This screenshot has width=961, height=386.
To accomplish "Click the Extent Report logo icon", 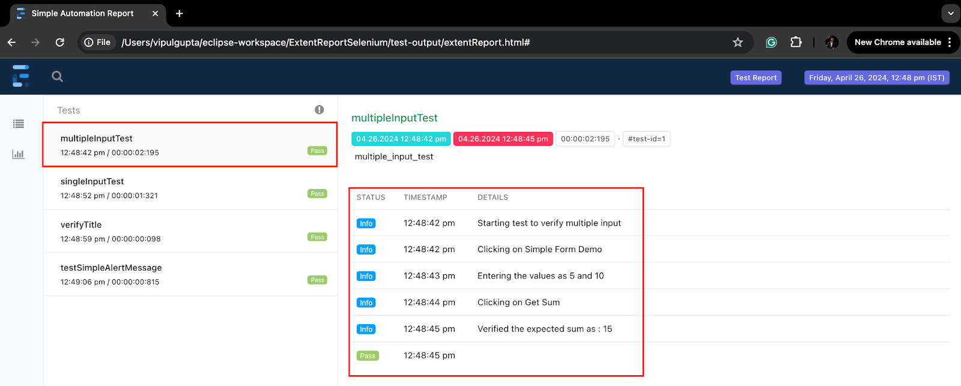I will (x=21, y=76).
